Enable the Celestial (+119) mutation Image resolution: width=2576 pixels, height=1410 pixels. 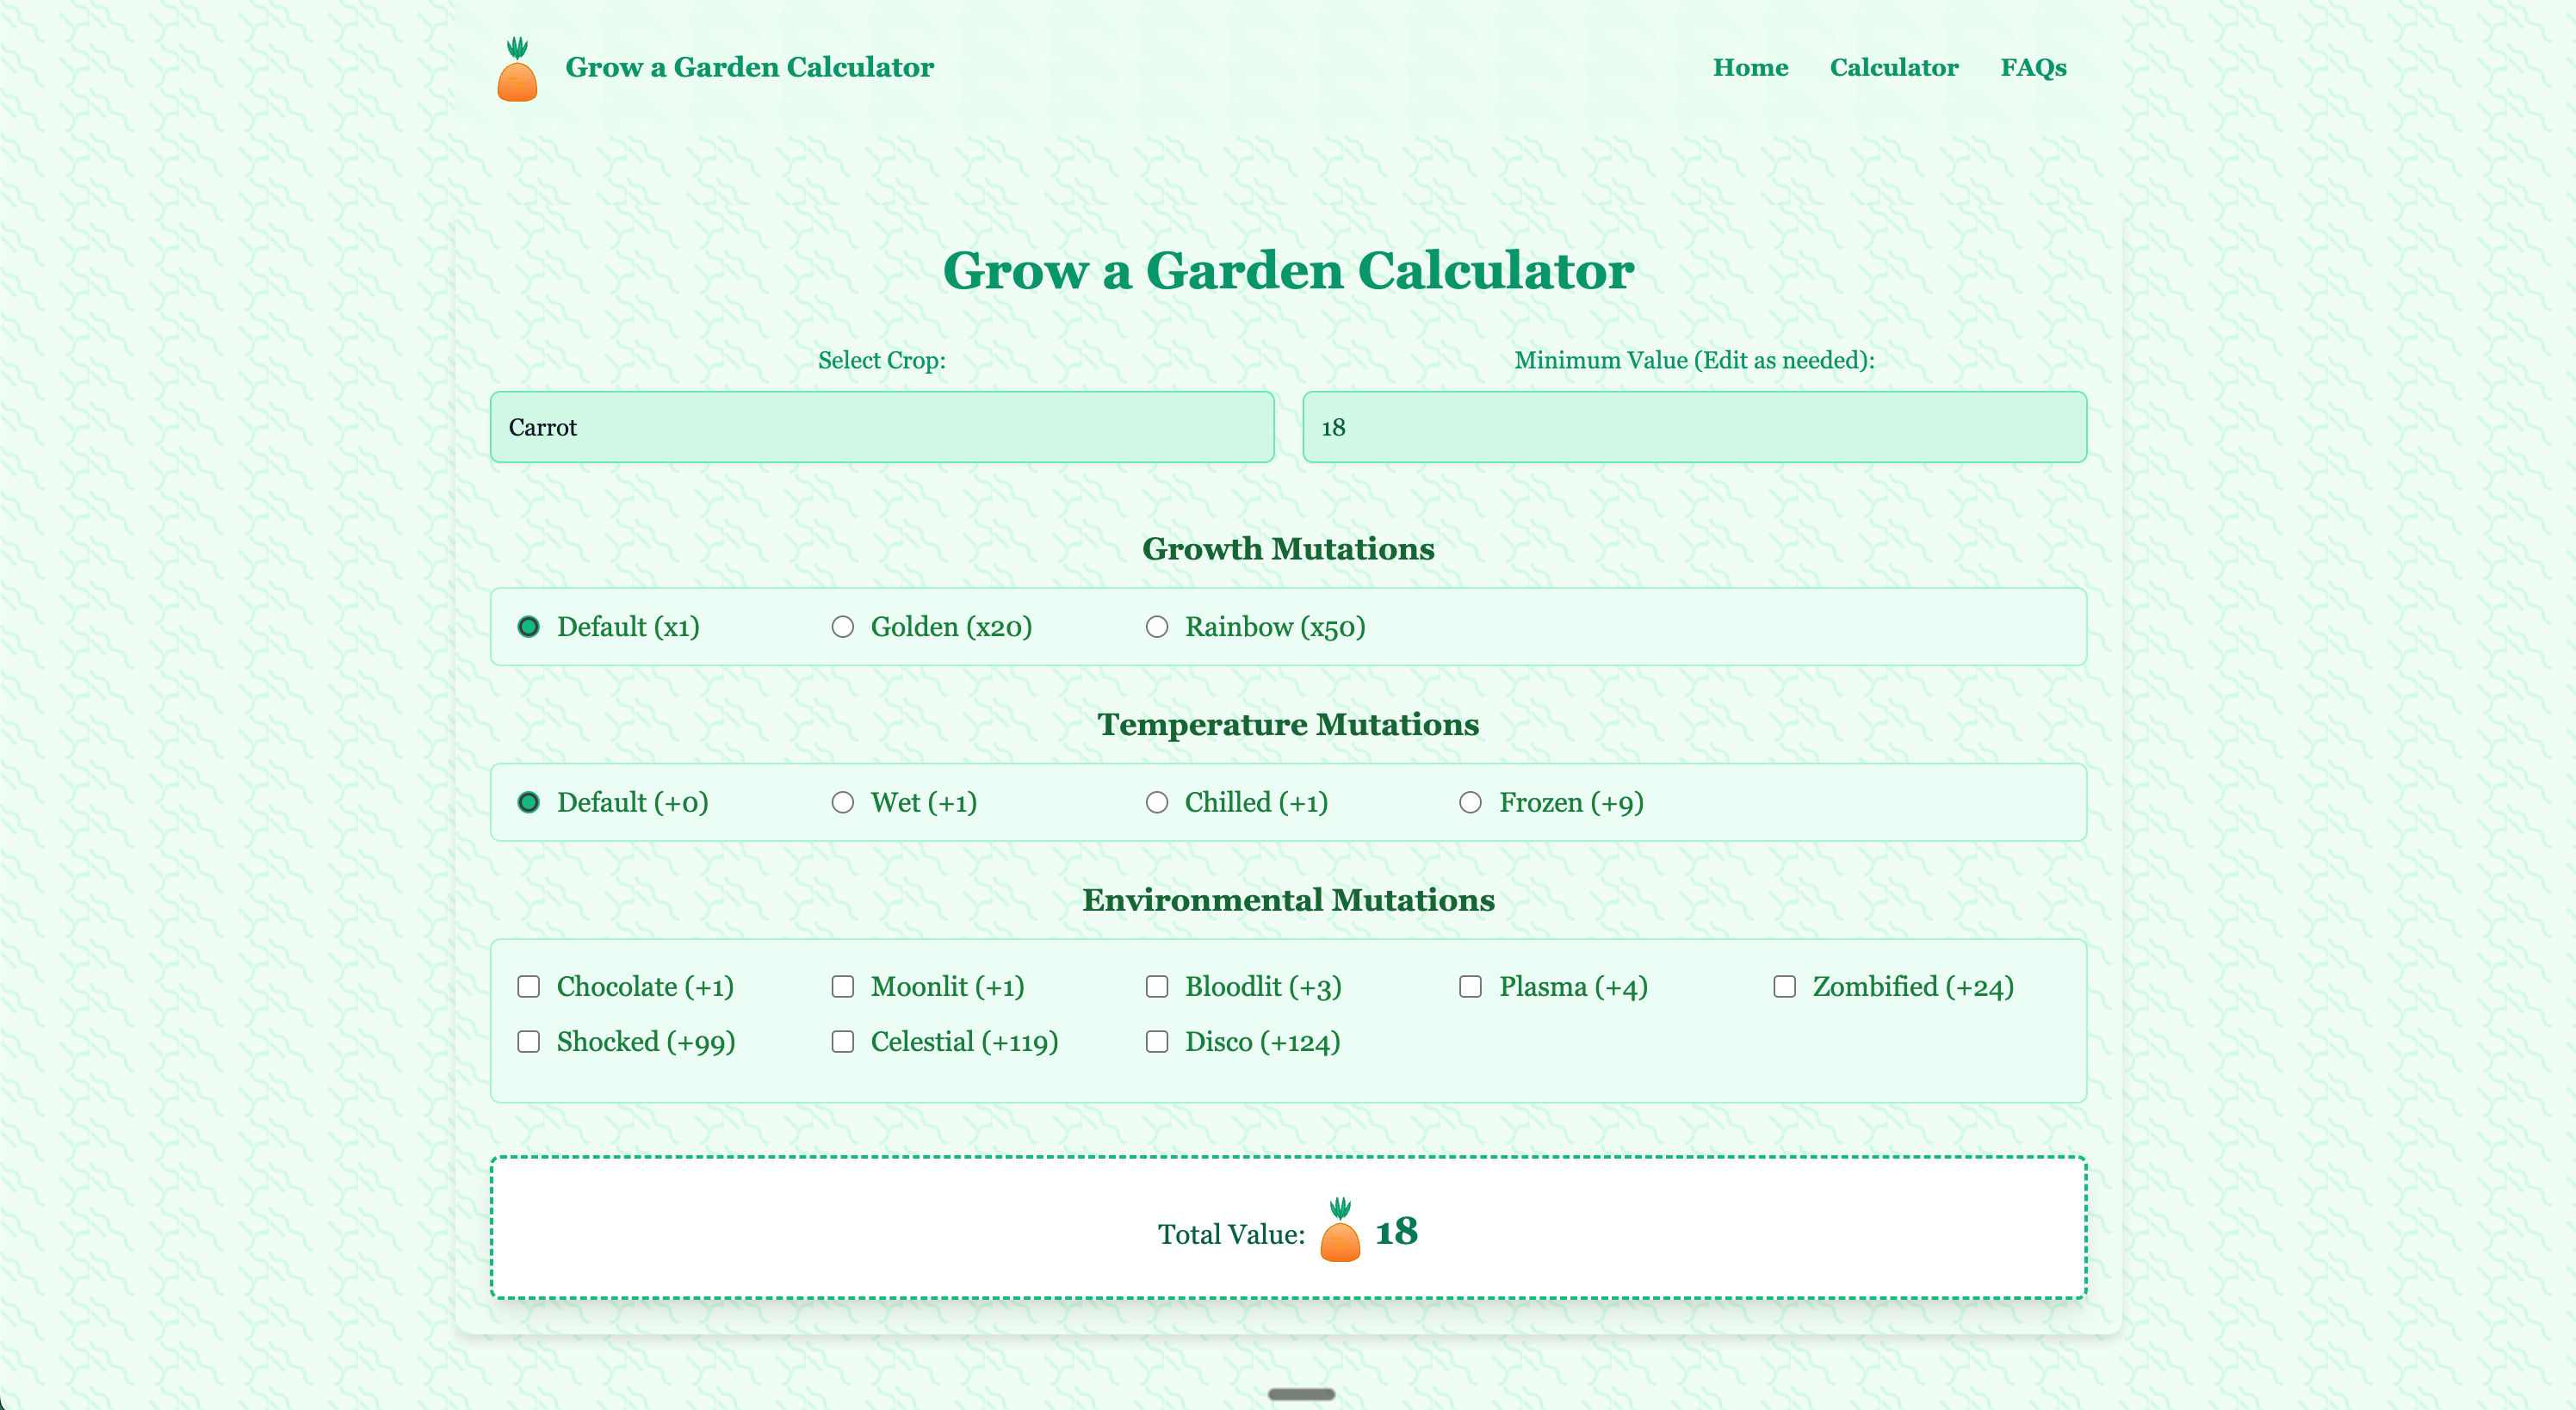pyautogui.click(x=842, y=1041)
